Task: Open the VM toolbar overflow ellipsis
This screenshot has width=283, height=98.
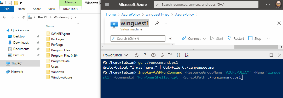Action: (x=268, y=38)
